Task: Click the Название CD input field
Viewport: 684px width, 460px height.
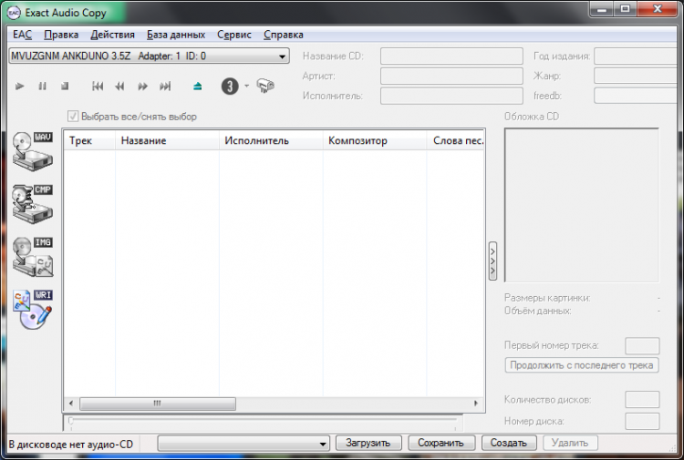Action: pos(451,56)
